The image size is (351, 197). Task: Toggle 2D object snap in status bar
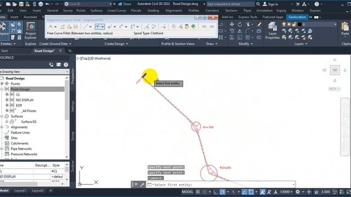click(x=251, y=192)
